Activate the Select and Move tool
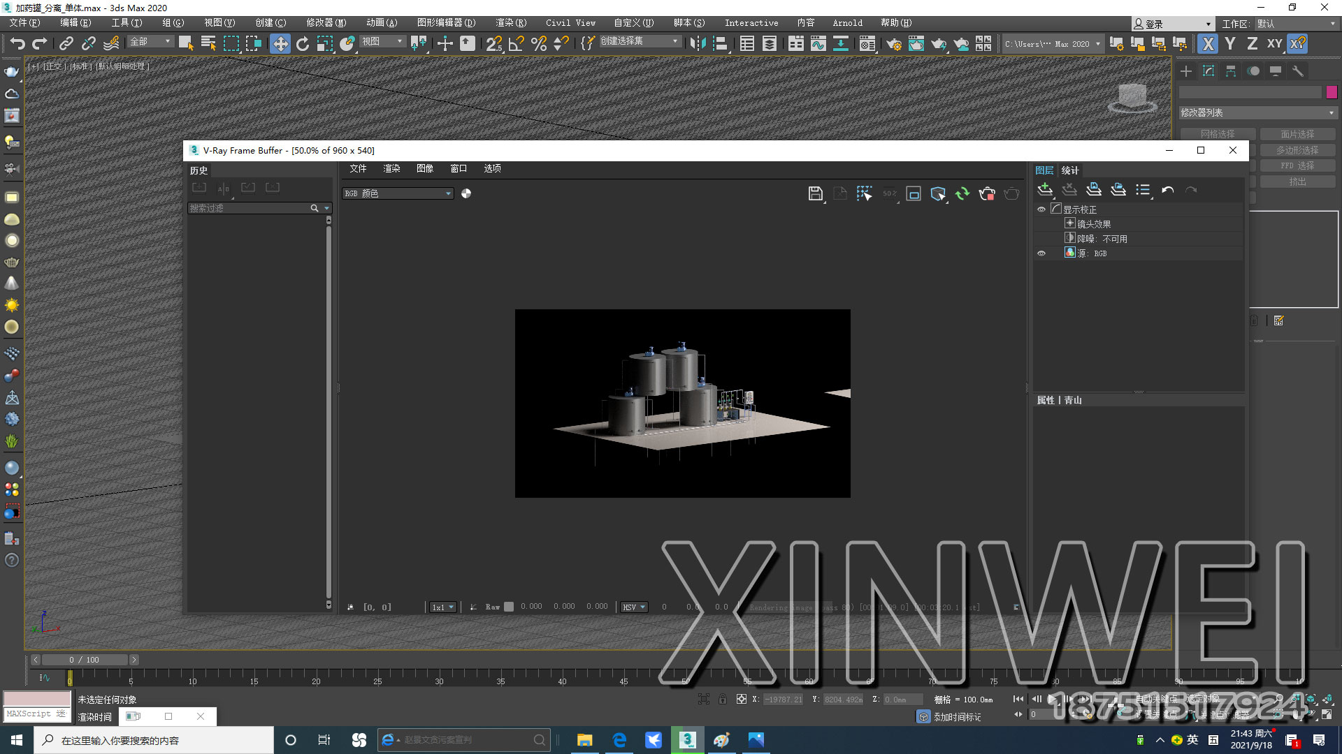 tap(280, 43)
